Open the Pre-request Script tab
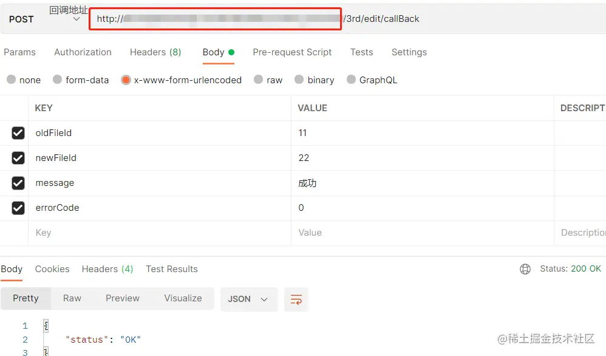606x356 pixels. pos(292,52)
